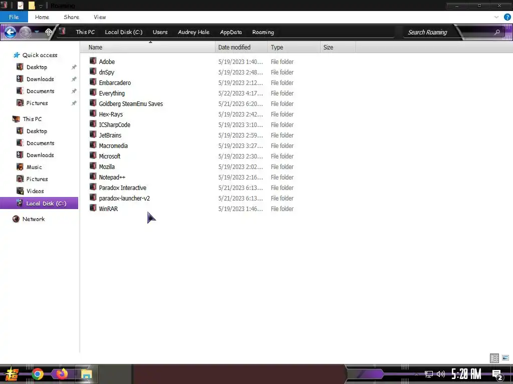This screenshot has height=384, width=513.
Task: Switch to the Share ribbon tab
Action: point(71,17)
